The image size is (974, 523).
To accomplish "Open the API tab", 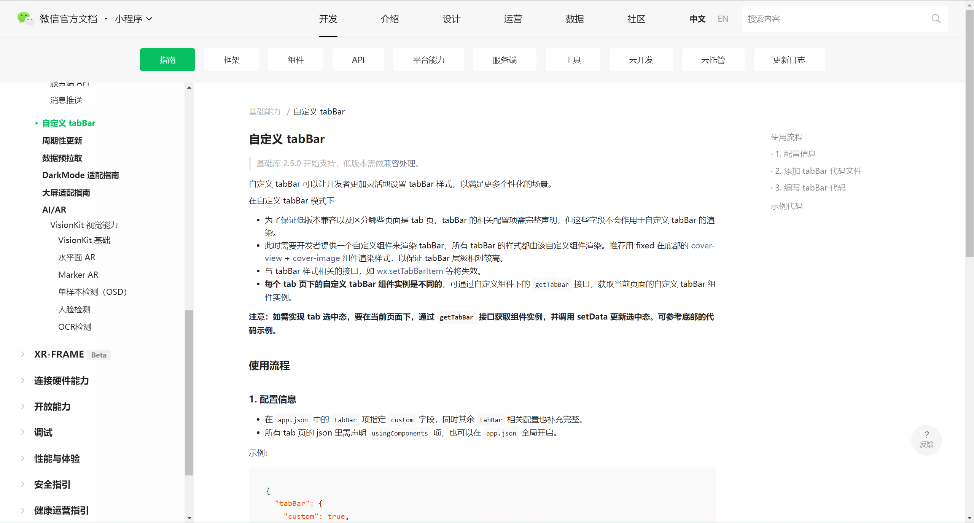I will [x=358, y=60].
